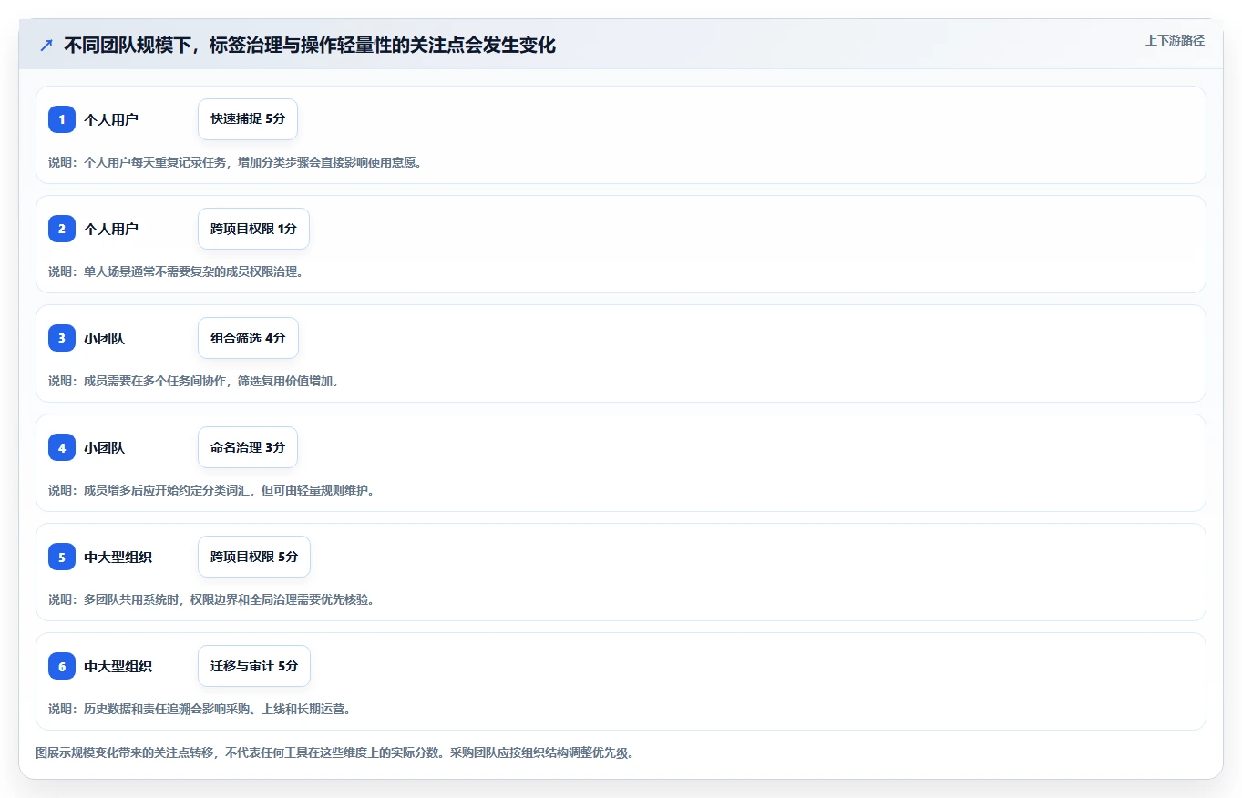
Task: Click 中大型组织 label in row 5
Action: [118, 557]
